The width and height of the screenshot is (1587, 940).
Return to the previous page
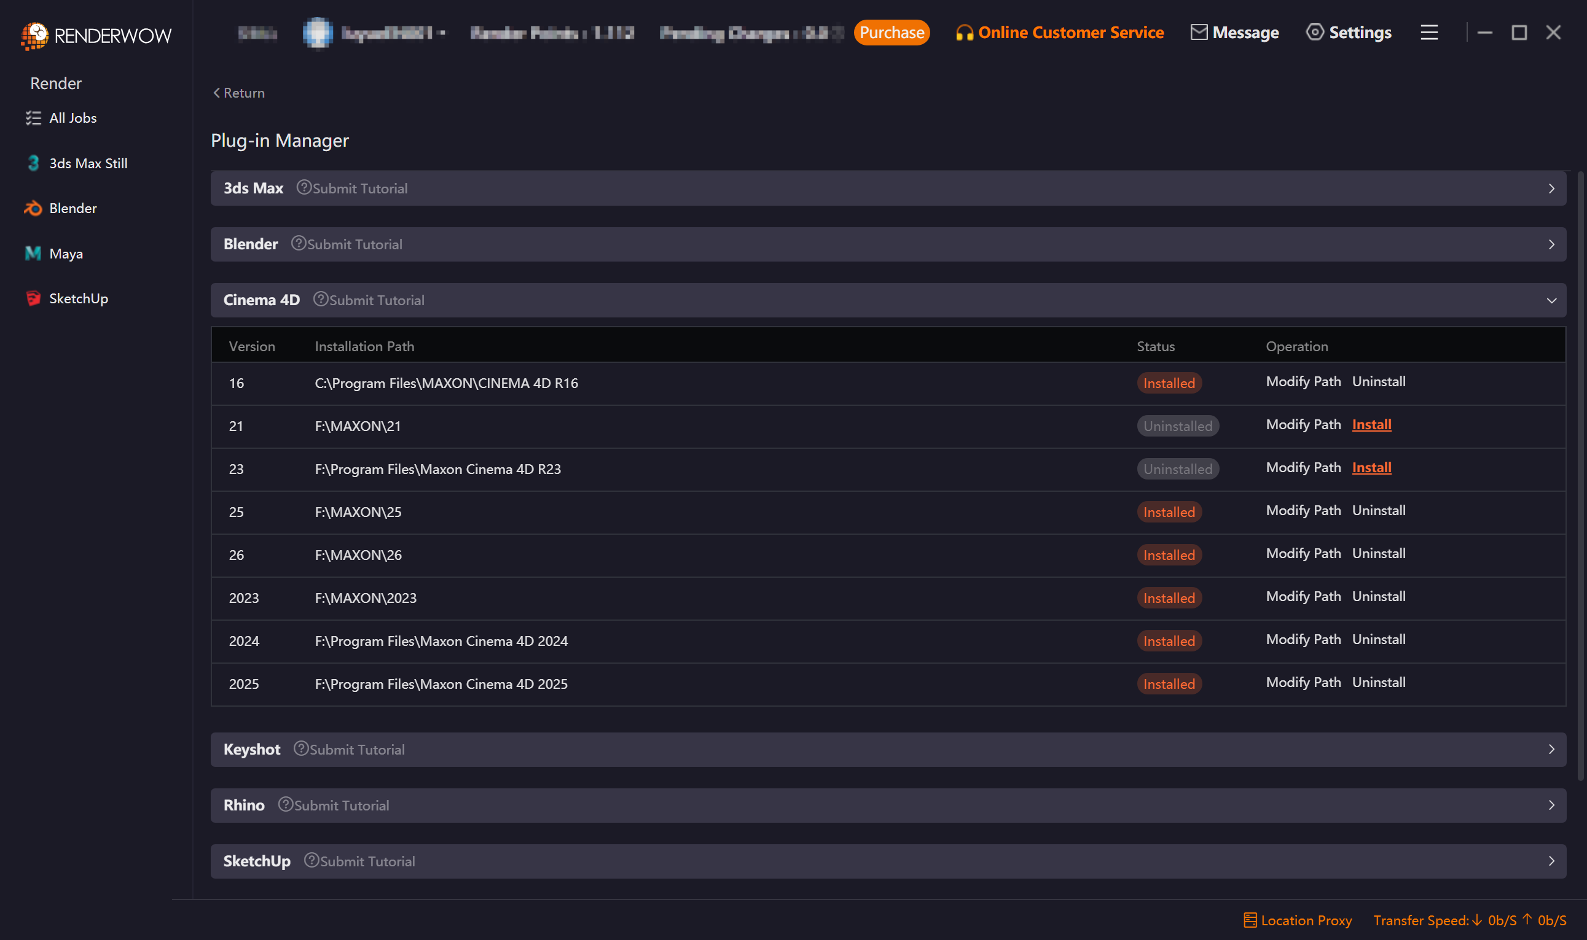239,93
